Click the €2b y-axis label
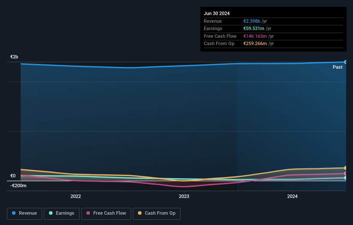 point(15,57)
